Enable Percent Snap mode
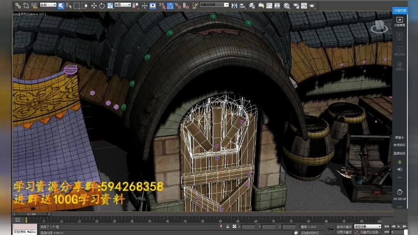418x235 pixels. pos(177,6)
